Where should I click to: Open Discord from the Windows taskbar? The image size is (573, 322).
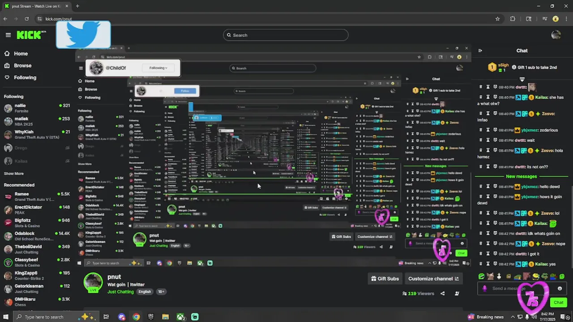(122, 317)
